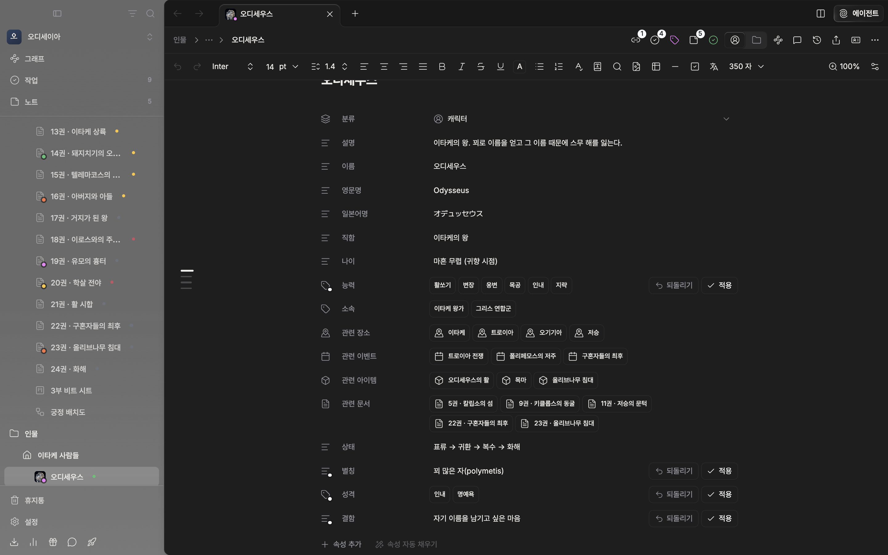This screenshot has height=555, width=888.
Task: Open 이타케 사람들 in sidebar
Action: coord(81,455)
